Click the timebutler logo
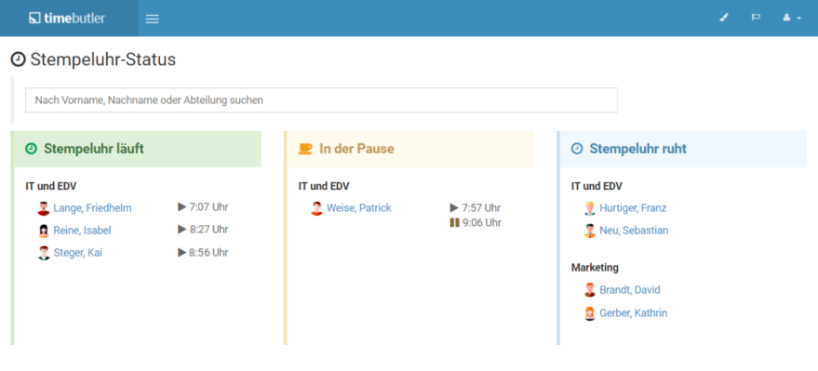 (x=67, y=19)
